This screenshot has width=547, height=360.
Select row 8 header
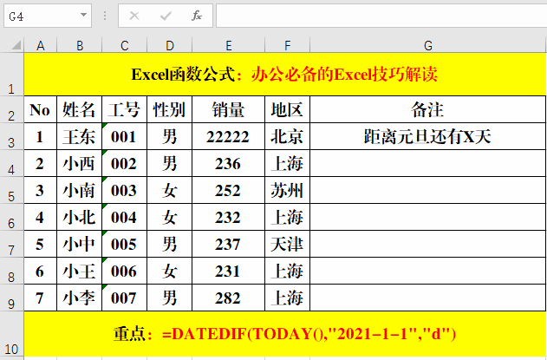[11, 271]
